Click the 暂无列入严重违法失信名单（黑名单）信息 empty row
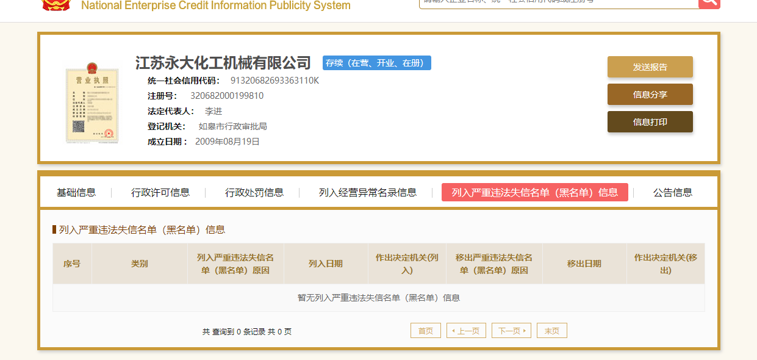757x360 pixels. tap(379, 298)
